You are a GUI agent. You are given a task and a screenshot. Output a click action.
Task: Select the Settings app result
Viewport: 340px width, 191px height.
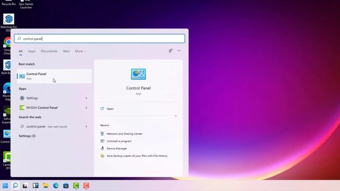coord(54,98)
